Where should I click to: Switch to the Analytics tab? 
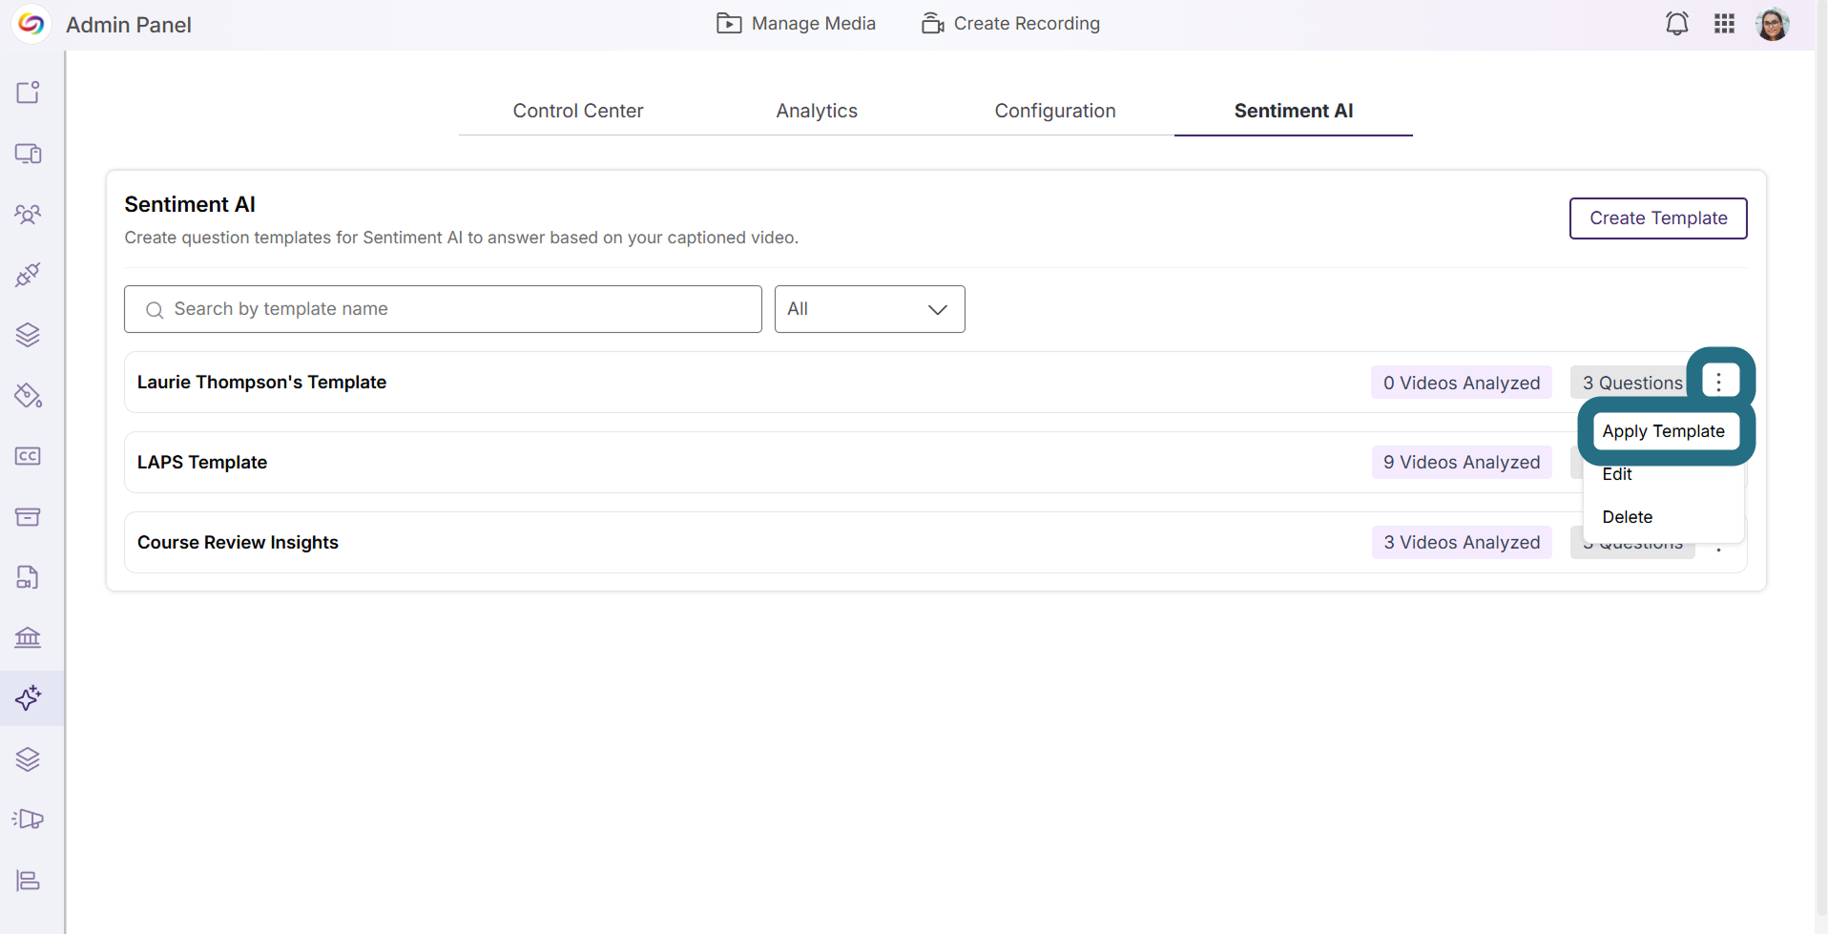click(x=817, y=111)
